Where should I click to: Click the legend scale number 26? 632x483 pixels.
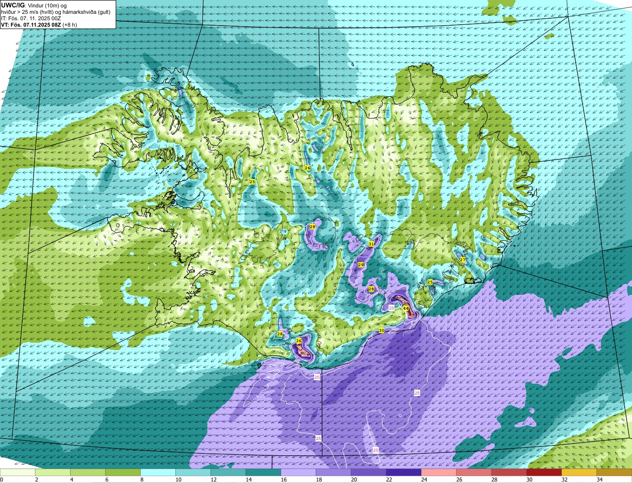pos(458,480)
